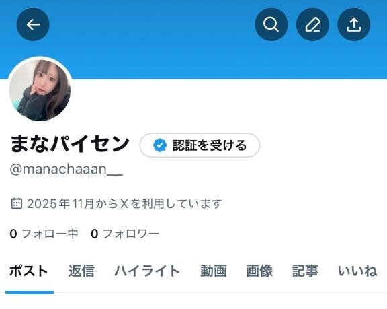This screenshot has height=309, width=387.
Task: Open the 0 フォロワー list
Action: pyautogui.click(x=125, y=234)
